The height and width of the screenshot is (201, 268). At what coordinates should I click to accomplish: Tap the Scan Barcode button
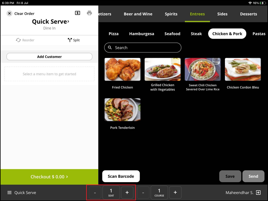coord(121,177)
